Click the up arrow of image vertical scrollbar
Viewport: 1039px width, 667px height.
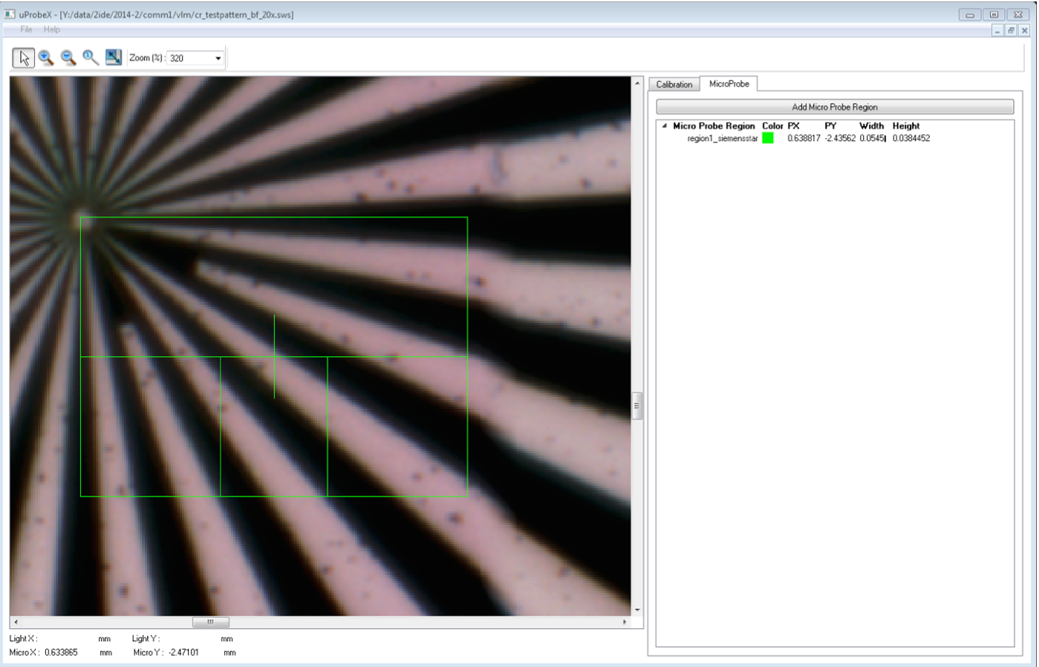[637, 82]
